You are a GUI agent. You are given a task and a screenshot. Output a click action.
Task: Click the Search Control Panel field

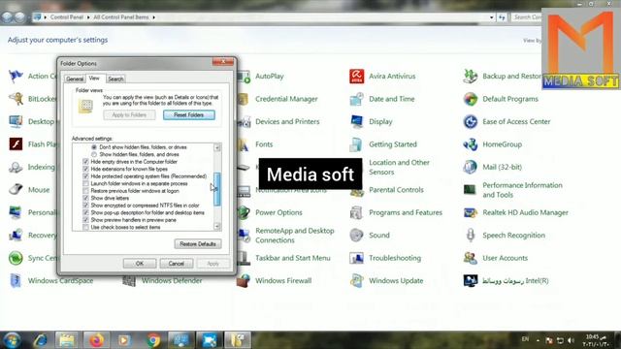[x=527, y=17]
